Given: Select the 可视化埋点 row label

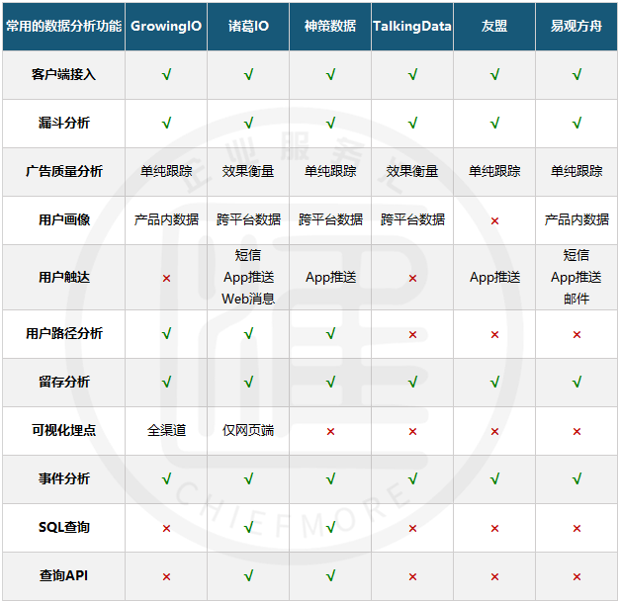Looking at the screenshot, I should coord(63,430).
